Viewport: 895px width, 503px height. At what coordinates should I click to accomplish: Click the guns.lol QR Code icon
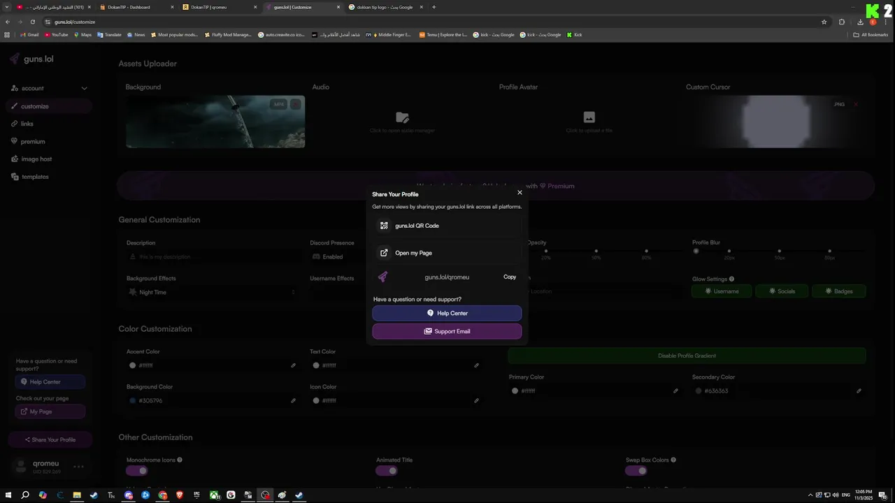(384, 226)
